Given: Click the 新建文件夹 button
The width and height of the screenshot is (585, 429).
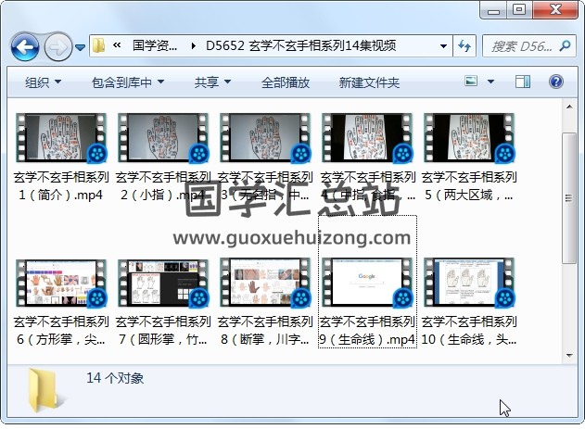Looking at the screenshot, I should (369, 82).
